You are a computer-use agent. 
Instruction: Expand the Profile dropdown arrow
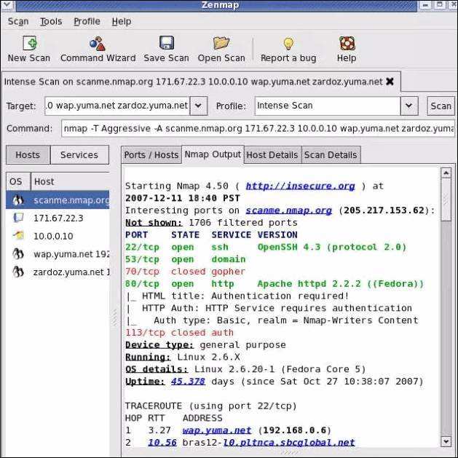tap(409, 106)
